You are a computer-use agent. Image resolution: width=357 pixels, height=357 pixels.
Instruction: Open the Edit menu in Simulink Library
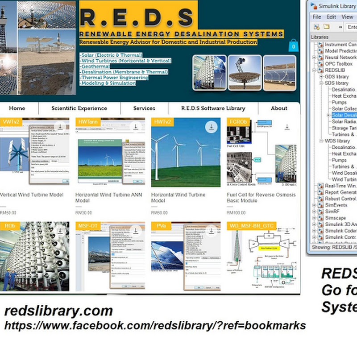coord(331,17)
